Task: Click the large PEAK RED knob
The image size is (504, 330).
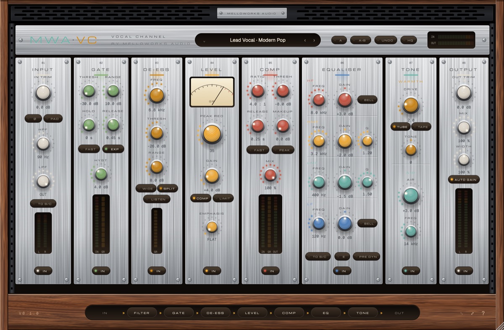Action: 212,133
